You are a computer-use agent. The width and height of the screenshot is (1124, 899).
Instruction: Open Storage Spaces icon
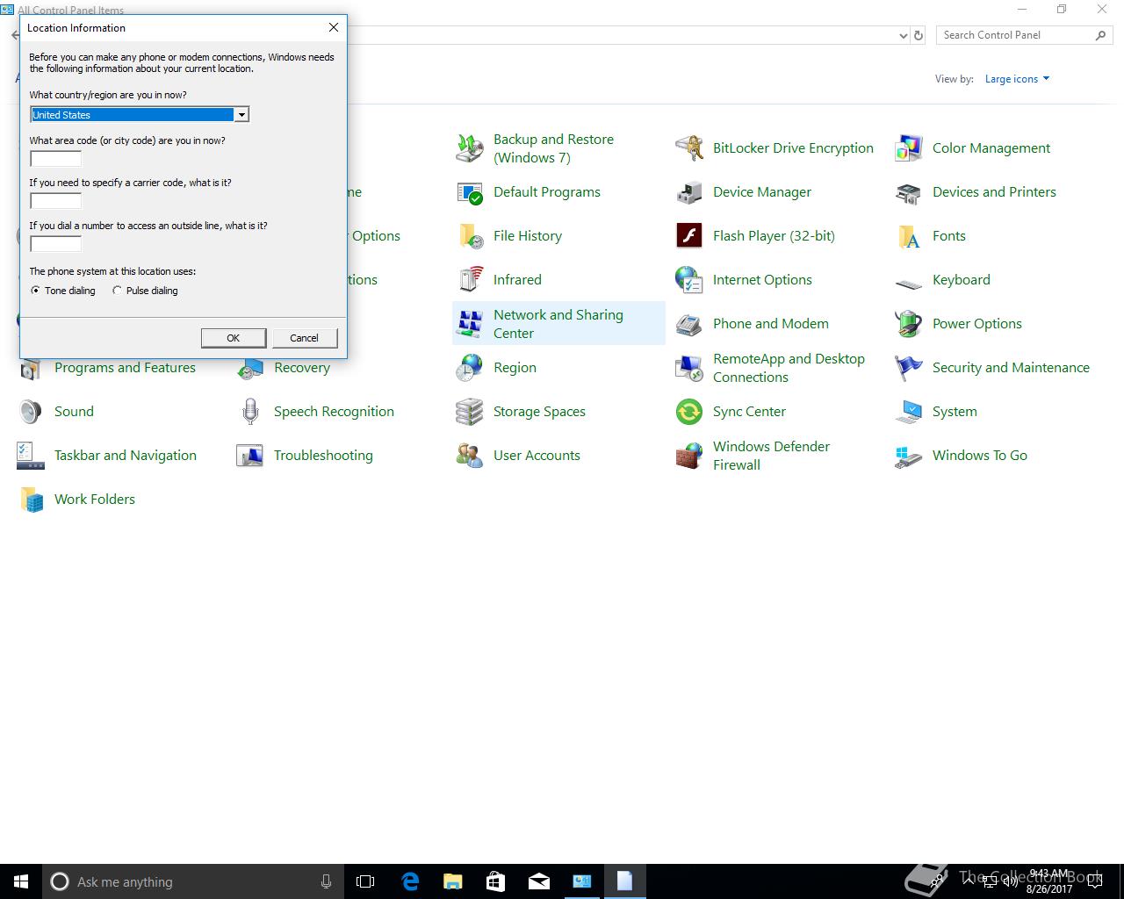(470, 412)
